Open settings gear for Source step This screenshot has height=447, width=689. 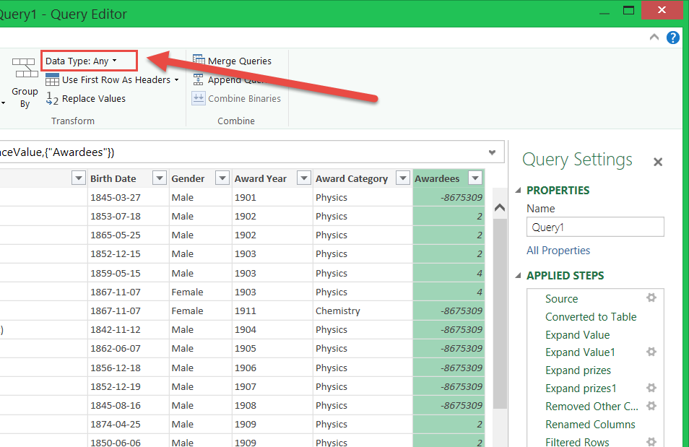(x=651, y=298)
